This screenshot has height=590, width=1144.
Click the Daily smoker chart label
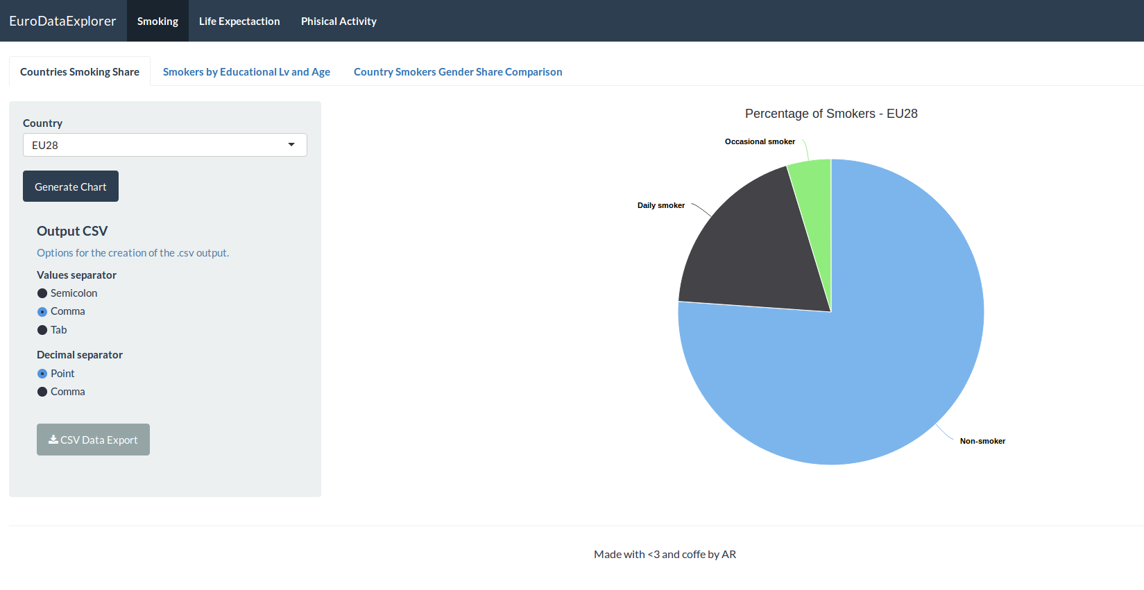click(x=661, y=205)
